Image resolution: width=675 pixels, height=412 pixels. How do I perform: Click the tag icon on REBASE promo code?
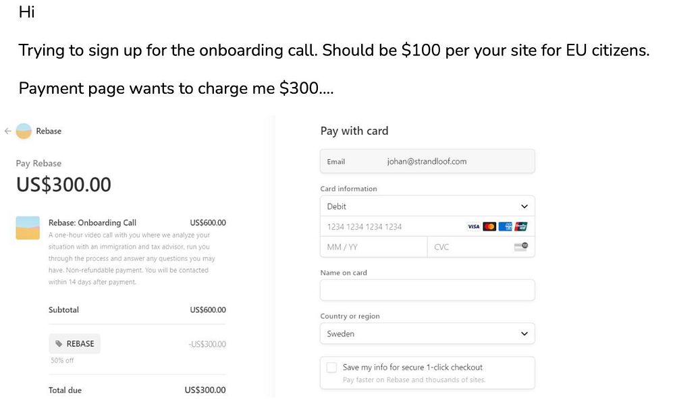[59, 344]
